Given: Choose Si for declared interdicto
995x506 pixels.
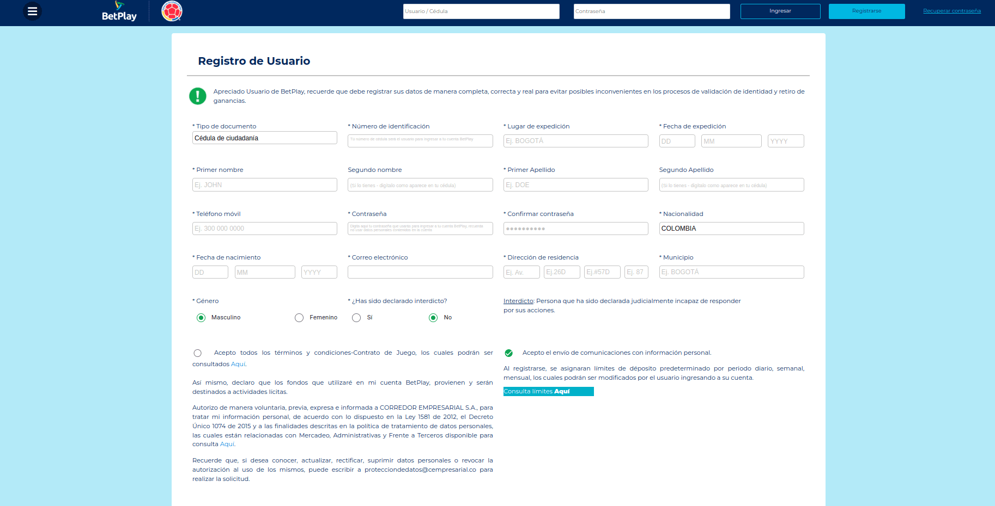Looking at the screenshot, I should pos(356,318).
